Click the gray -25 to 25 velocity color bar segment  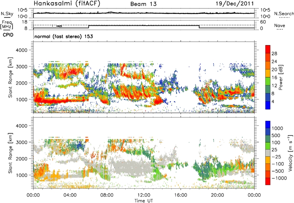point(268,153)
